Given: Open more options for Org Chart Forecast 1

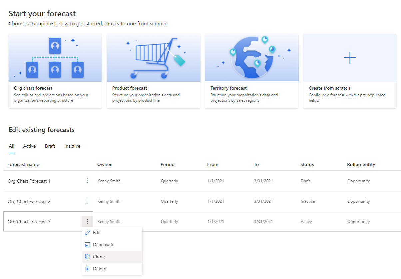Looking at the screenshot, I should tap(88, 181).
